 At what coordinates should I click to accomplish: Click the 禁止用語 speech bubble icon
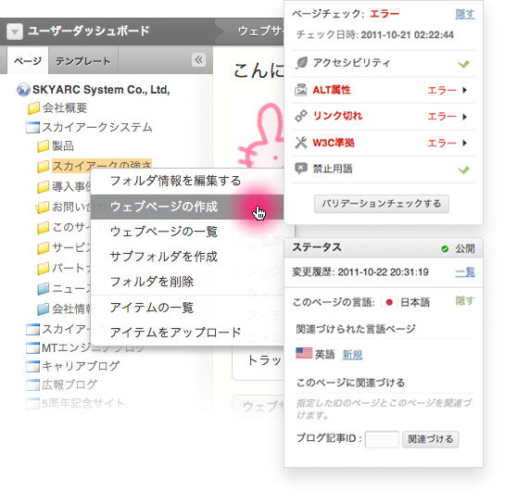click(301, 169)
